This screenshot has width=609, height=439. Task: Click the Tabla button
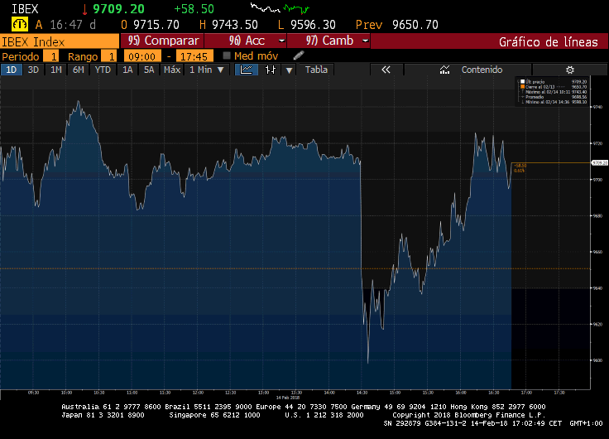point(316,70)
